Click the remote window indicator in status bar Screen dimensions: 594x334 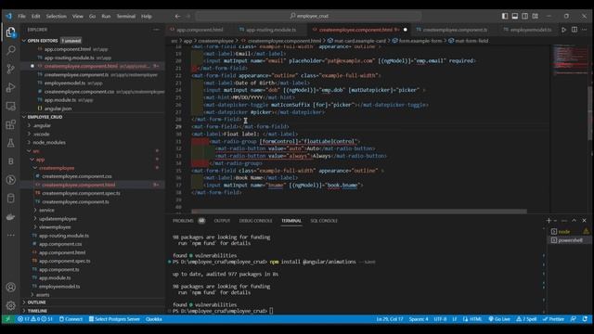tap(7, 319)
